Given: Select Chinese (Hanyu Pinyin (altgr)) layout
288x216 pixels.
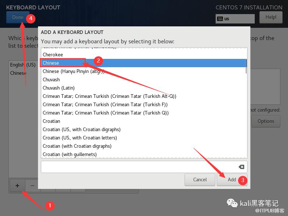Looking at the screenshot, I should pyautogui.click(x=144, y=71).
